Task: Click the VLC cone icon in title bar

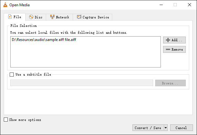Action: 5,5
